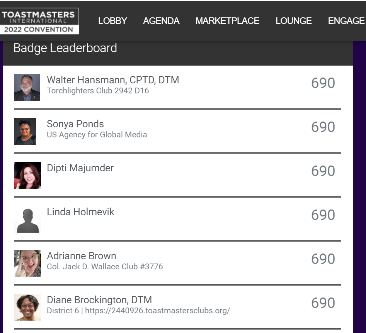Go to the Agenda page
Screen dimensions: 366x333
161,21
